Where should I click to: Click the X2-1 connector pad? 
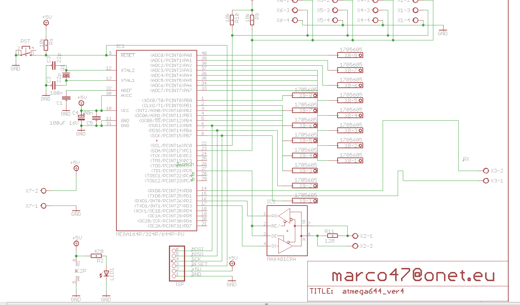point(355,236)
